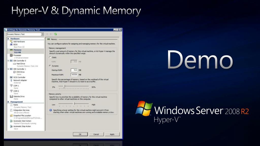Click the '512 MB' value under Memory
Image resolution: width=260 pixels, height=146 pixels.
tap(18, 52)
